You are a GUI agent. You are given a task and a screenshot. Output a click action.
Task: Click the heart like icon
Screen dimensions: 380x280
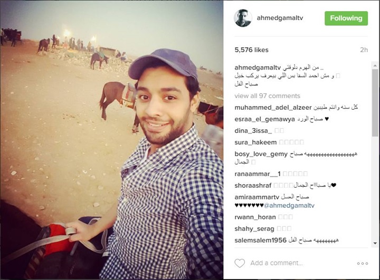click(x=240, y=263)
